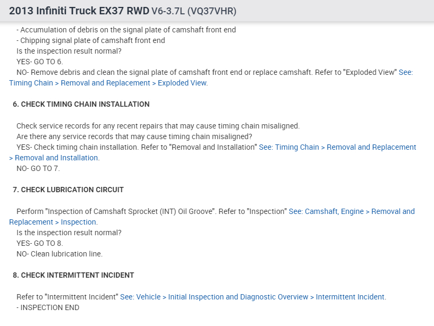Click the 'Are there any service records' question
Viewport: 434px width, 326px height.
coord(134,136)
